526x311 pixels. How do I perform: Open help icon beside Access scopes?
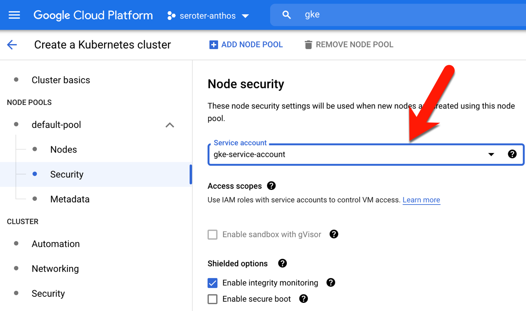(271, 186)
